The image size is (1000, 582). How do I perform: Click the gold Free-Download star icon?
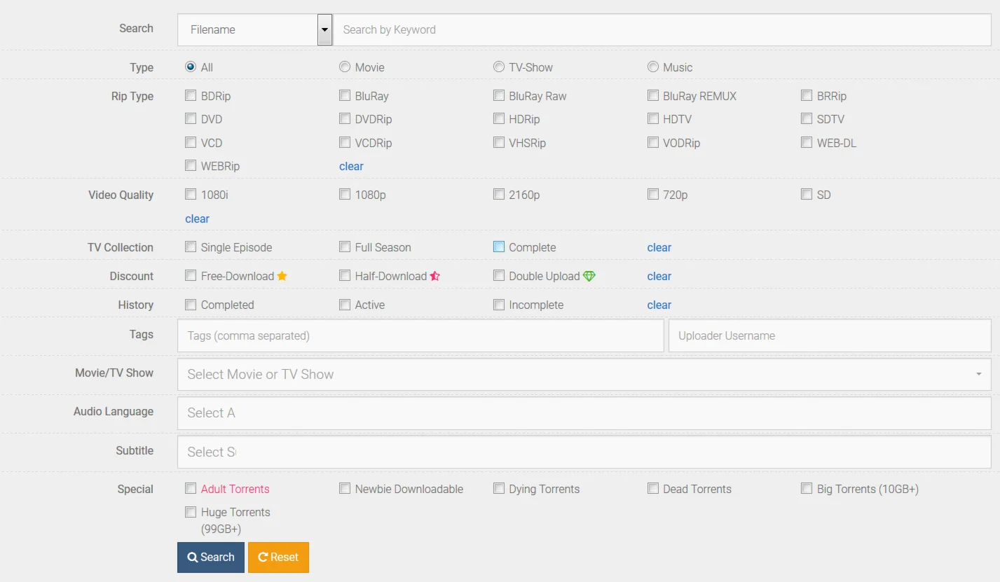282,276
